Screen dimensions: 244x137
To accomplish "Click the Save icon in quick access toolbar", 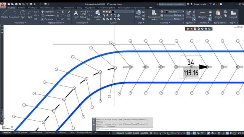I will tap(16, 4).
